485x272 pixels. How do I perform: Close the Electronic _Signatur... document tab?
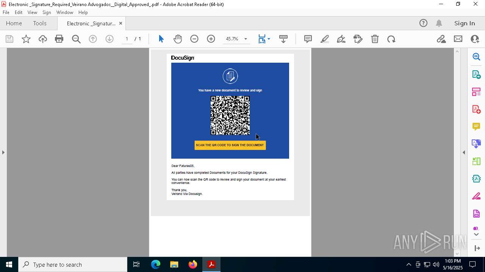pos(120,23)
